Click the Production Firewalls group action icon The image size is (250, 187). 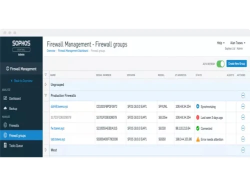pos(243,95)
